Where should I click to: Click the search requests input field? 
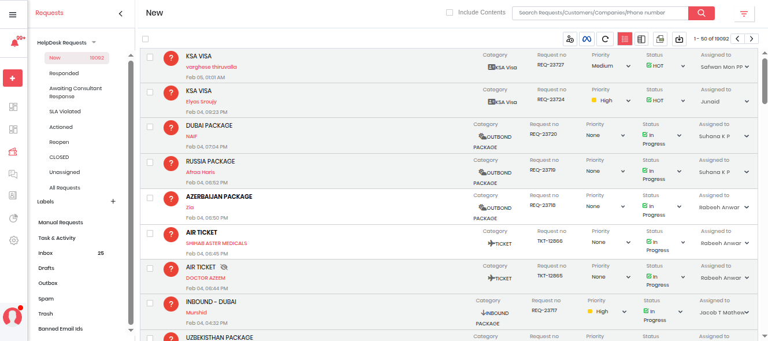(x=599, y=13)
